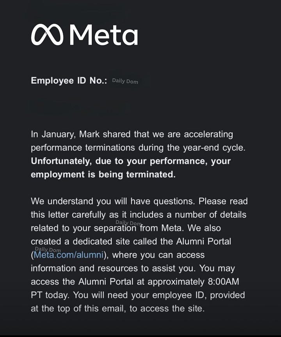The width and height of the screenshot is (281, 337).
Task: Click the word Mark in first paragraph
Action: pyautogui.click(x=89, y=134)
